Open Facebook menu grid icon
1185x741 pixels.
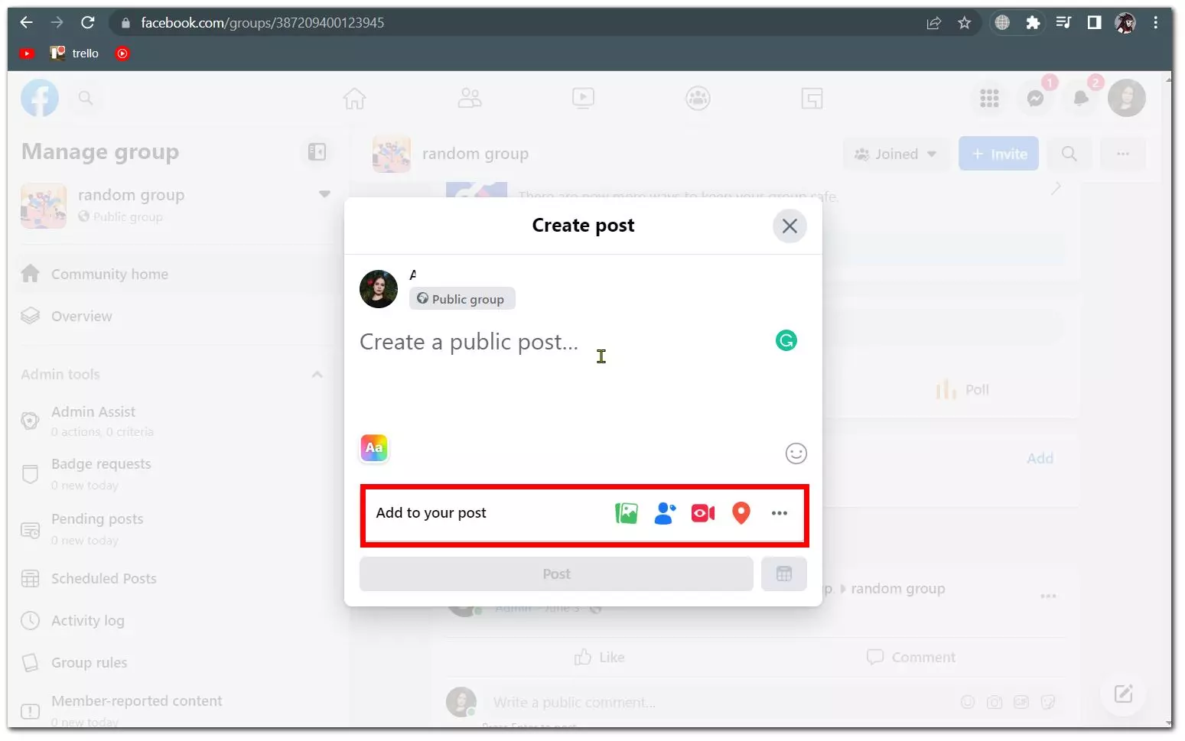989,98
